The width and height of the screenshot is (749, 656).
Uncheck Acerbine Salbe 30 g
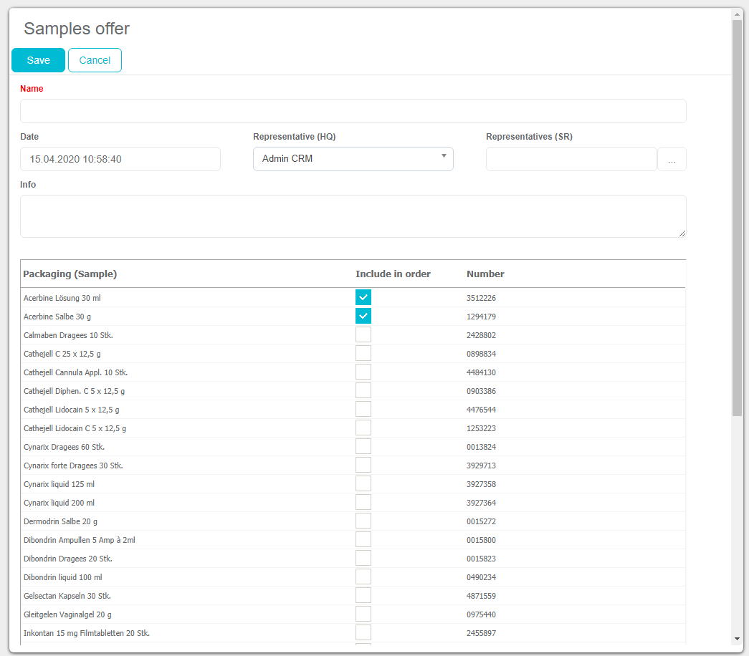tap(363, 316)
